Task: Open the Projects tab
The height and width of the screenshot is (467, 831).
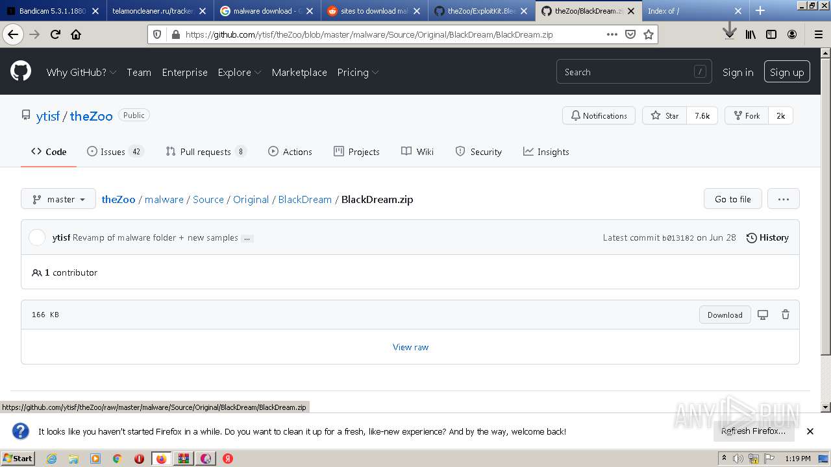Action: point(356,152)
